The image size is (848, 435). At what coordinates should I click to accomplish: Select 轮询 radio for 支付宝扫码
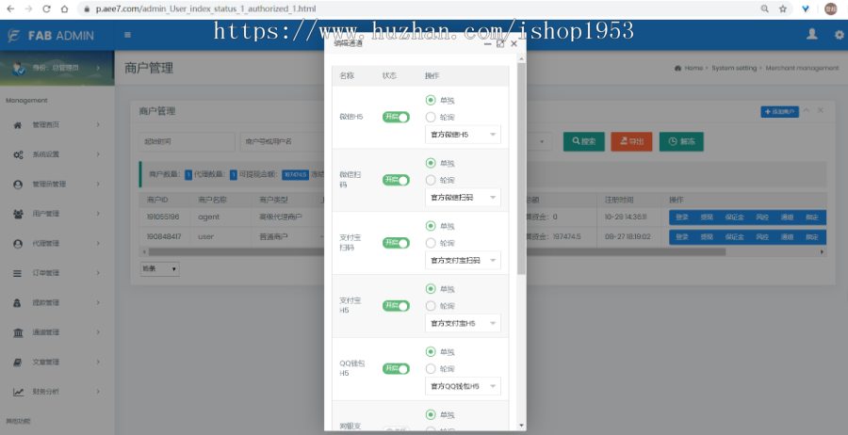[431, 243]
